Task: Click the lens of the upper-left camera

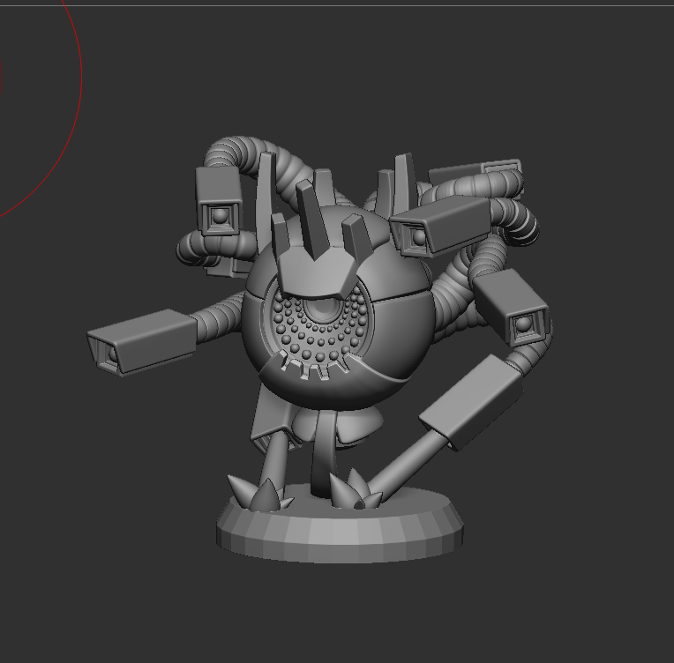Action: (219, 215)
